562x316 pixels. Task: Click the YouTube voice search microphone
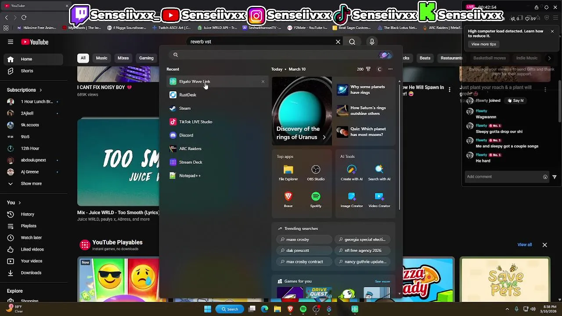pos(372,42)
